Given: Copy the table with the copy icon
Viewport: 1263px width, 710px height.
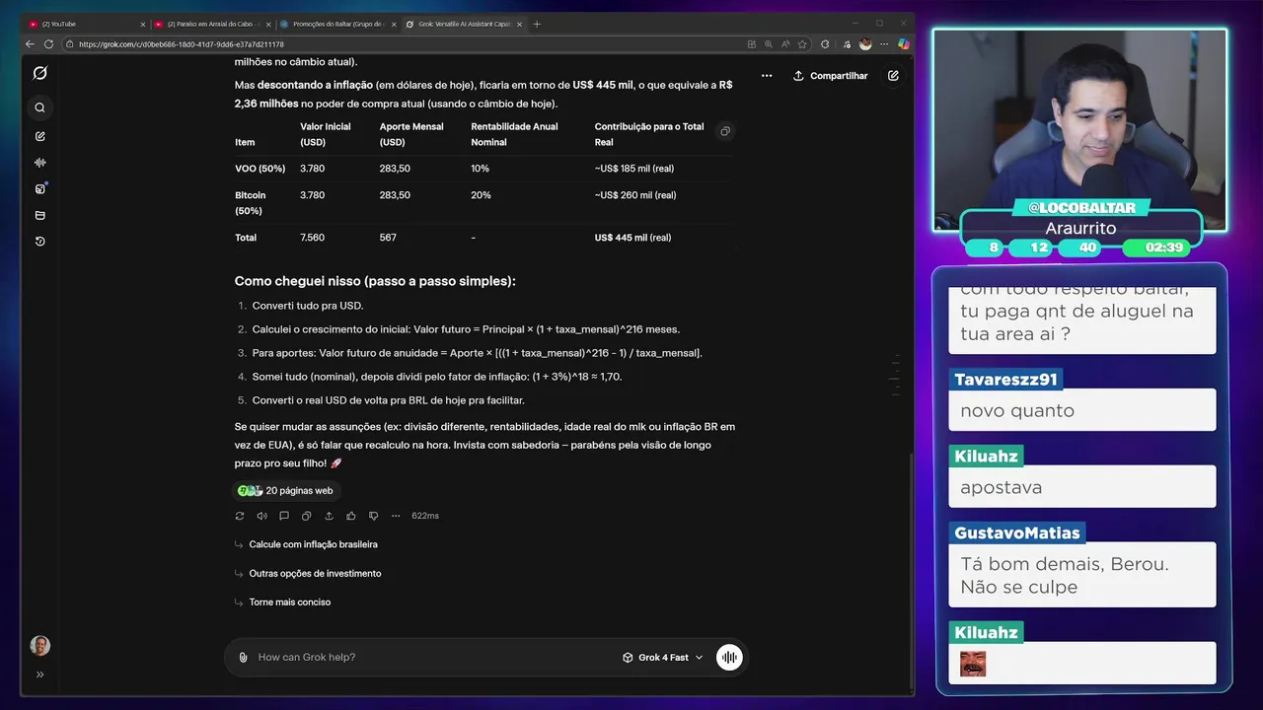Looking at the screenshot, I should click(725, 131).
